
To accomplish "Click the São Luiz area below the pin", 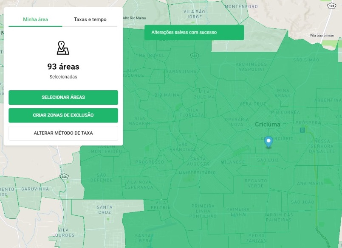I will click(x=268, y=159).
